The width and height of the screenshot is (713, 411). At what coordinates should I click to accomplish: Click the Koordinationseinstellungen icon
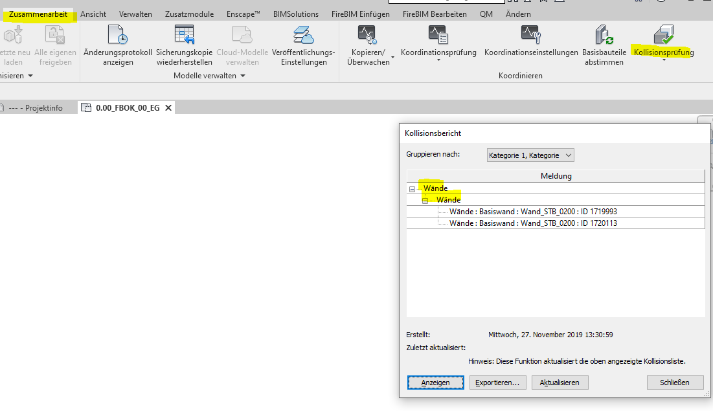tap(531, 36)
